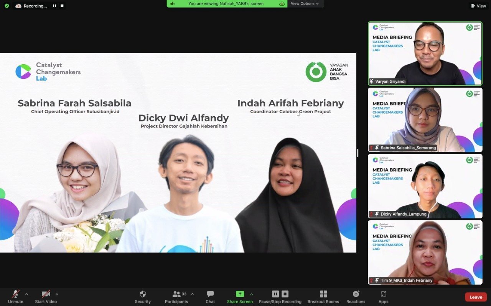The image size is (491, 306).
Task: Click 'Project Director Gajahlah Kebersihan' text
Action: click(184, 126)
